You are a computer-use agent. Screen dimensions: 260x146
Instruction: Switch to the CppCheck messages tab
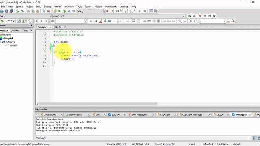pos(192,114)
